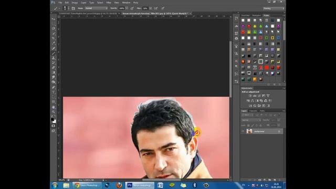Create a new group folder icon
Image resolution: width=336 pixels, height=189 pixels.
(x=270, y=180)
